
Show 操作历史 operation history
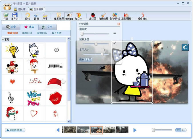point(142,16)
